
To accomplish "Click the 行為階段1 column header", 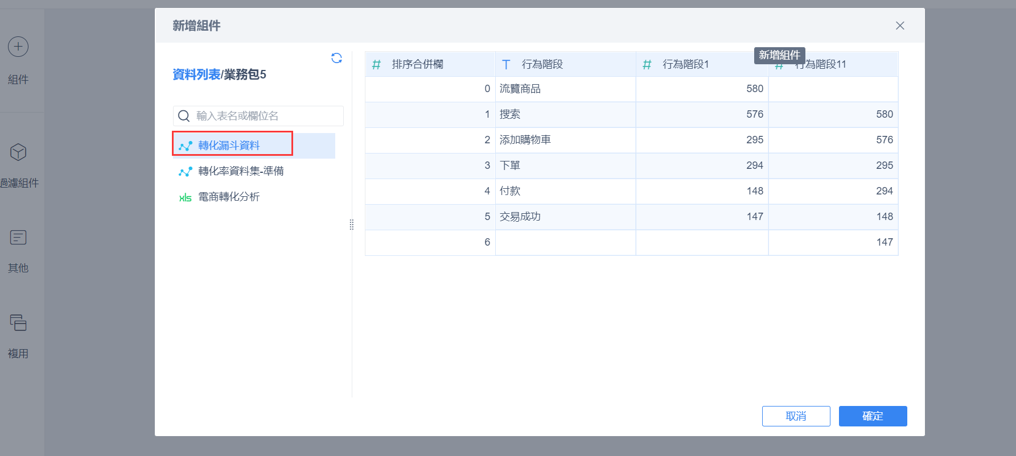I will [702, 64].
